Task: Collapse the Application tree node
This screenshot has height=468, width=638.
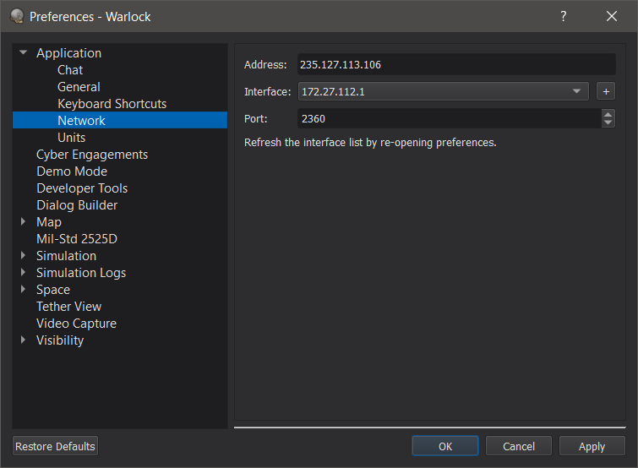Action: tap(23, 52)
